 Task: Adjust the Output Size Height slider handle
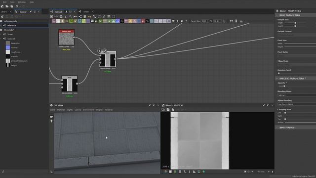(x=295, y=26)
